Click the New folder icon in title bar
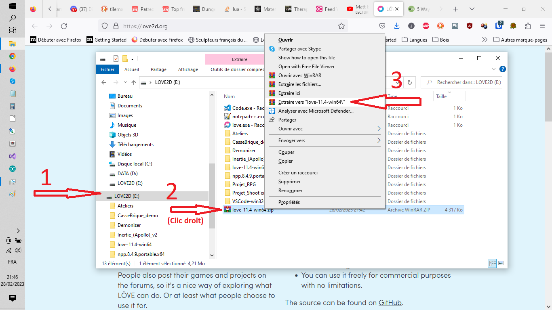Screen dimensions: 552x310 [125, 59]
